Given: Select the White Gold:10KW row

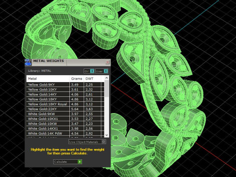Looking at the screenshot, I should tap(65, 124).
